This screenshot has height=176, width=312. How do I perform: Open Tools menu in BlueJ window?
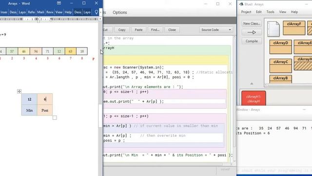(270, 12)
